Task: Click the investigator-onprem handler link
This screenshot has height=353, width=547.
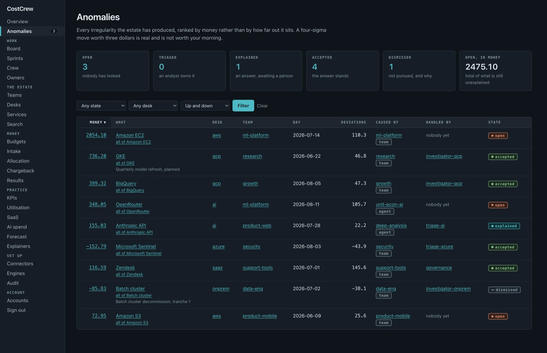Action: pos(448,288)
